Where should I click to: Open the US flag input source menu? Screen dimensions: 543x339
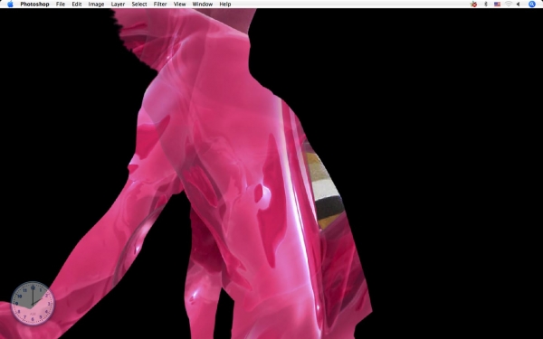tap(497, 5)
